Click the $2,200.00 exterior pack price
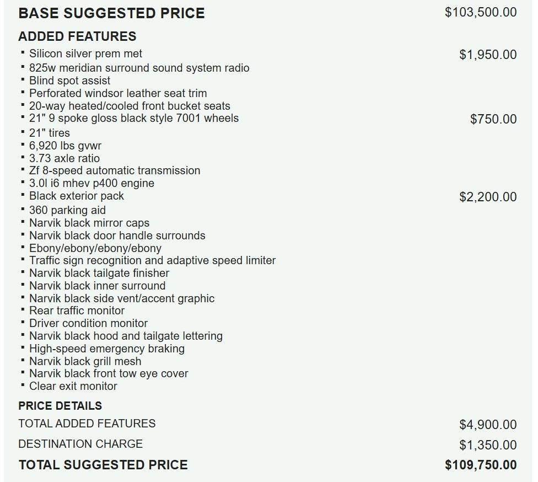 [488, 197]
